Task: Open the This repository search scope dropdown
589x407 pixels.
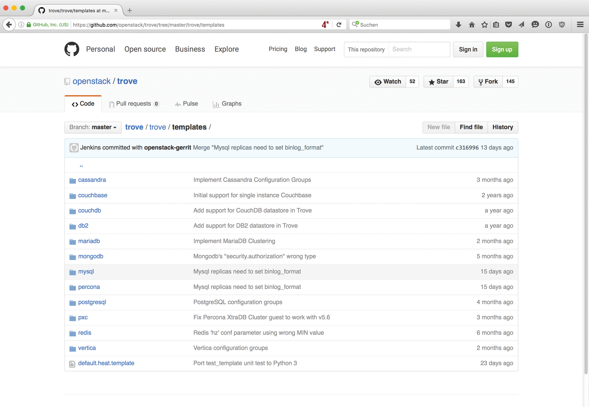Action: (x=366, y=49)
